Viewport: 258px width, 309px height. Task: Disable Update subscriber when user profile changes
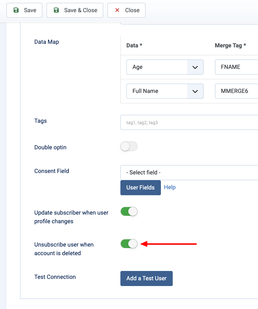(x=129, y=211)
